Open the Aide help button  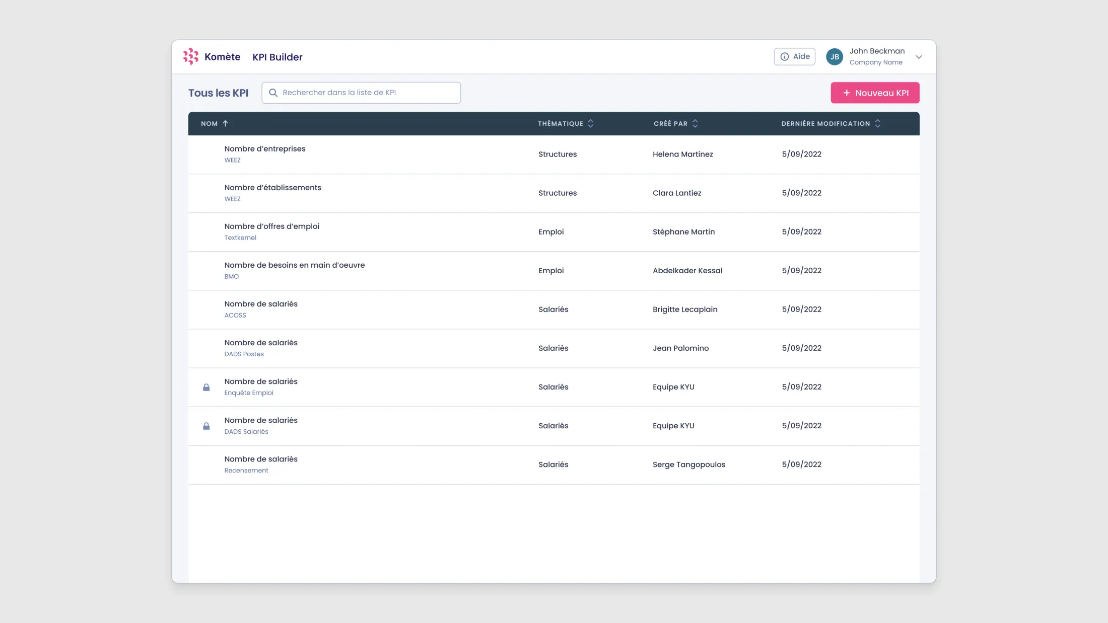(x=794, y=56)
